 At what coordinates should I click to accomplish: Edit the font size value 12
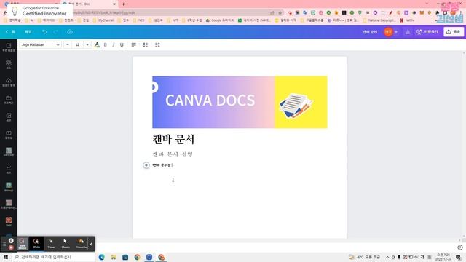point(77,44)
